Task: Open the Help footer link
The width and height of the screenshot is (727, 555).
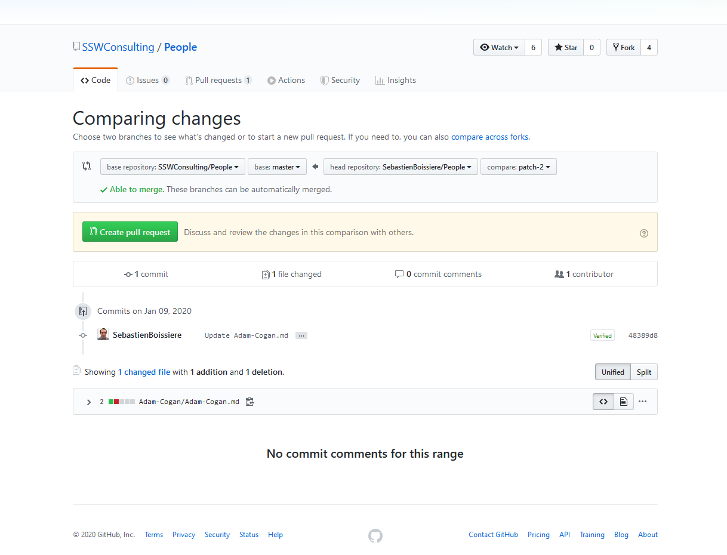Action: [275, 535]
